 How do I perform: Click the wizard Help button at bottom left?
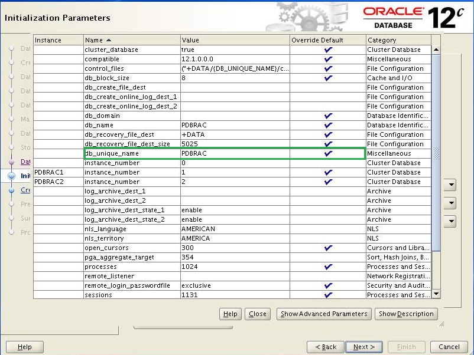click(x=24, y=347)
